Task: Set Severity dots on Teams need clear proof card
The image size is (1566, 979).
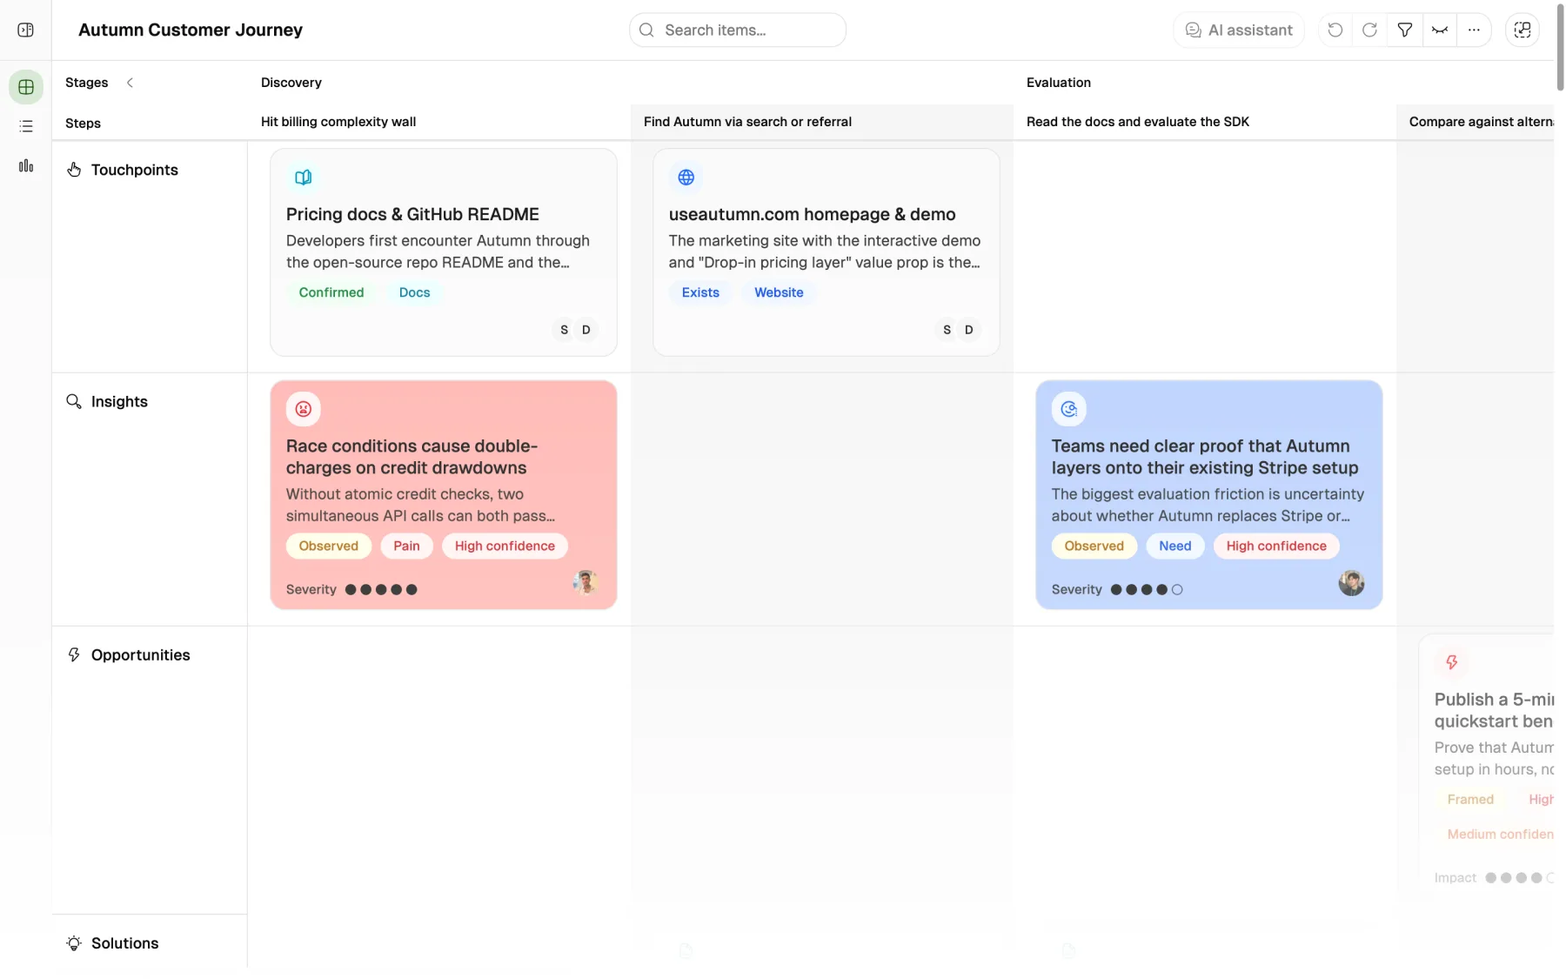Action: [1147, 589]
